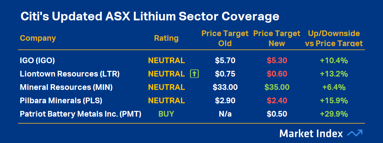Click the Price Target New header
Screen dimensions: 383x143
[x=277, y=38]
